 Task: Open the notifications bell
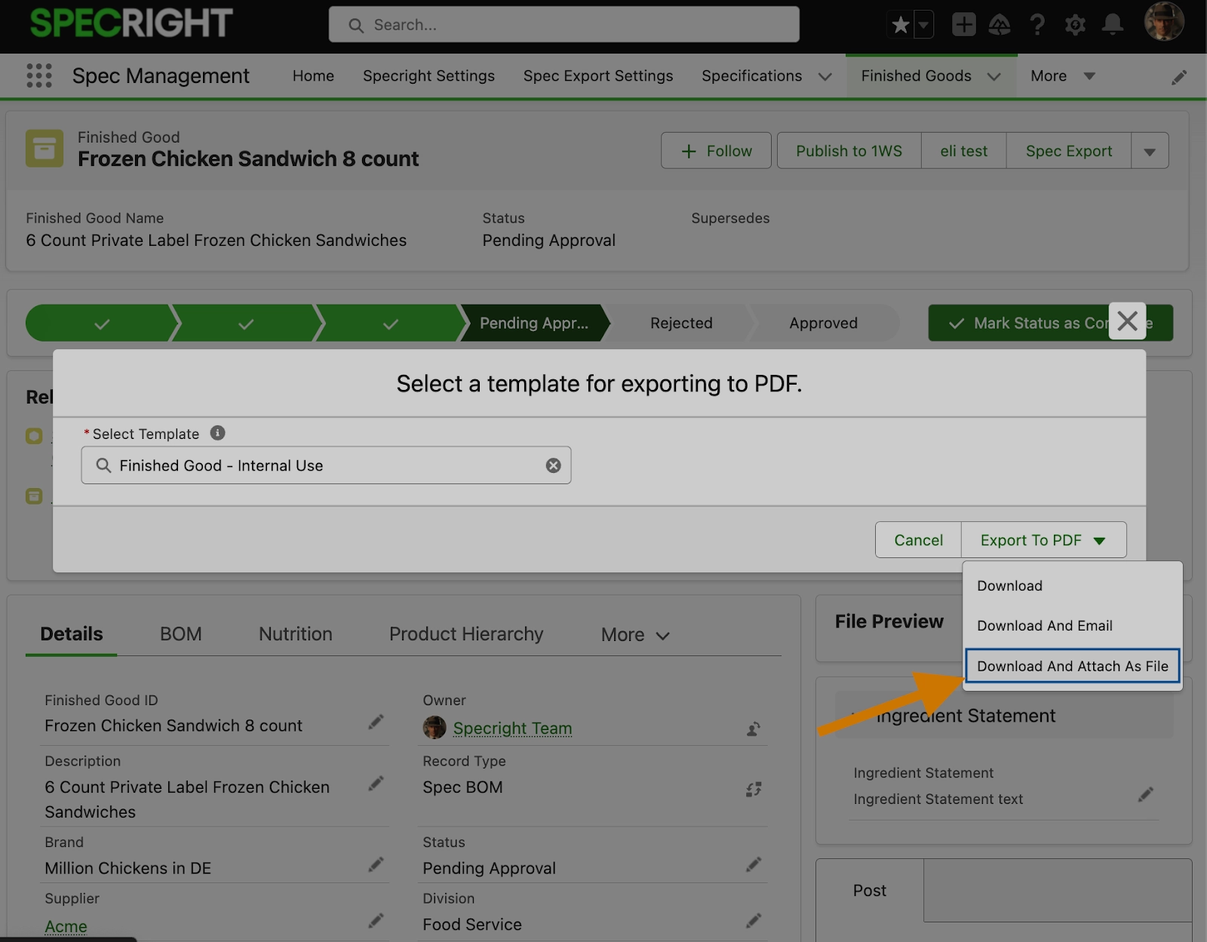pos(1113,25)
